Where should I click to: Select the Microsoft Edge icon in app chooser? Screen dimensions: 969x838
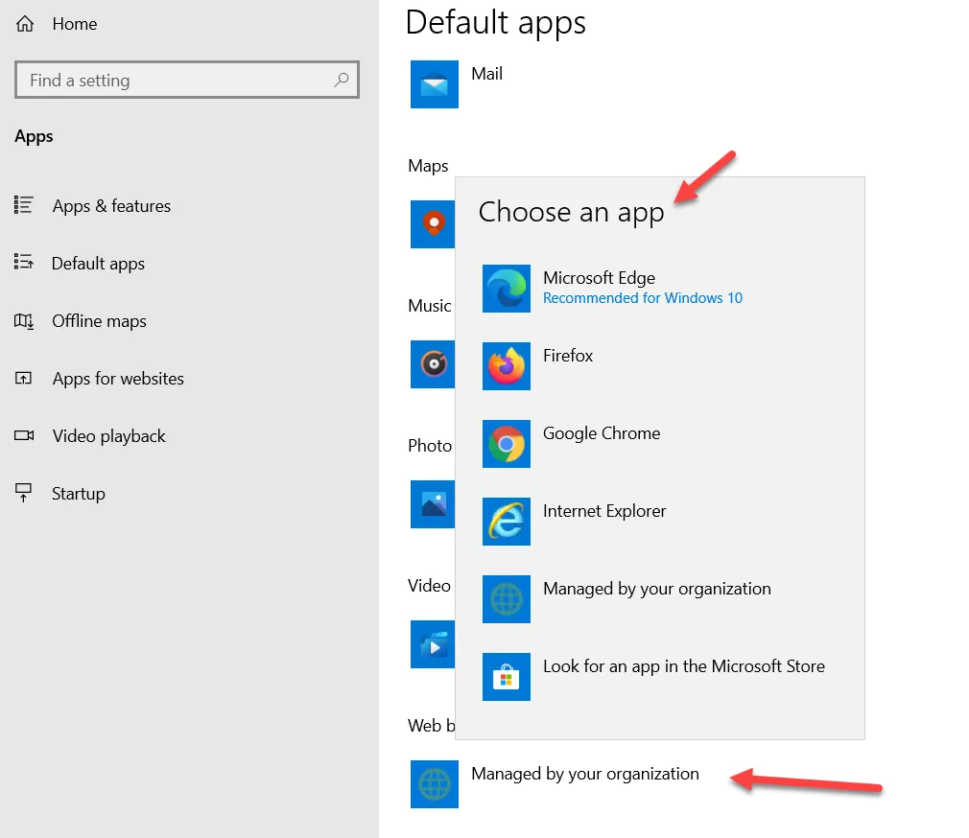tap(507, 289)
